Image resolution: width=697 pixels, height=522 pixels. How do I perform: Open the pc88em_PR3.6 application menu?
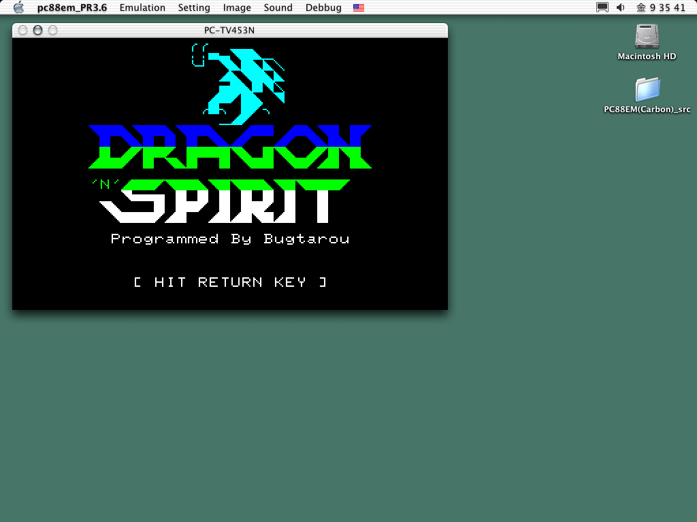(72, 7)
